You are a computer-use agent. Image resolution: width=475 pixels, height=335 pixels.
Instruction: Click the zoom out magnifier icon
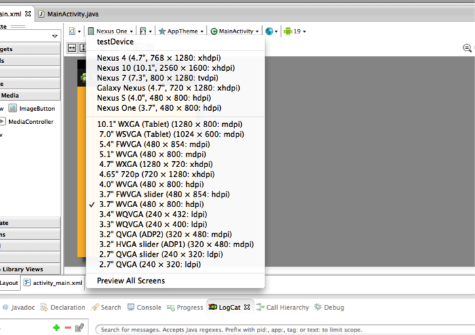467,48
